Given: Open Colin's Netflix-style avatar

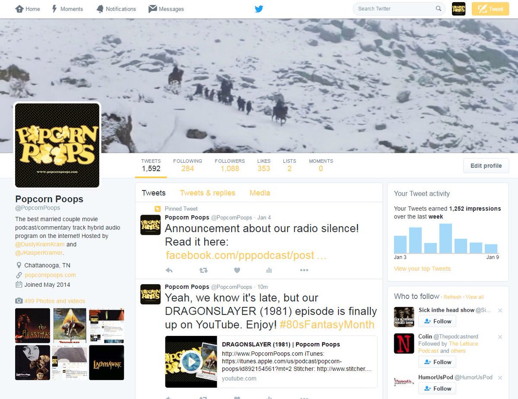Looking at the screenshot, I should 404,343.
